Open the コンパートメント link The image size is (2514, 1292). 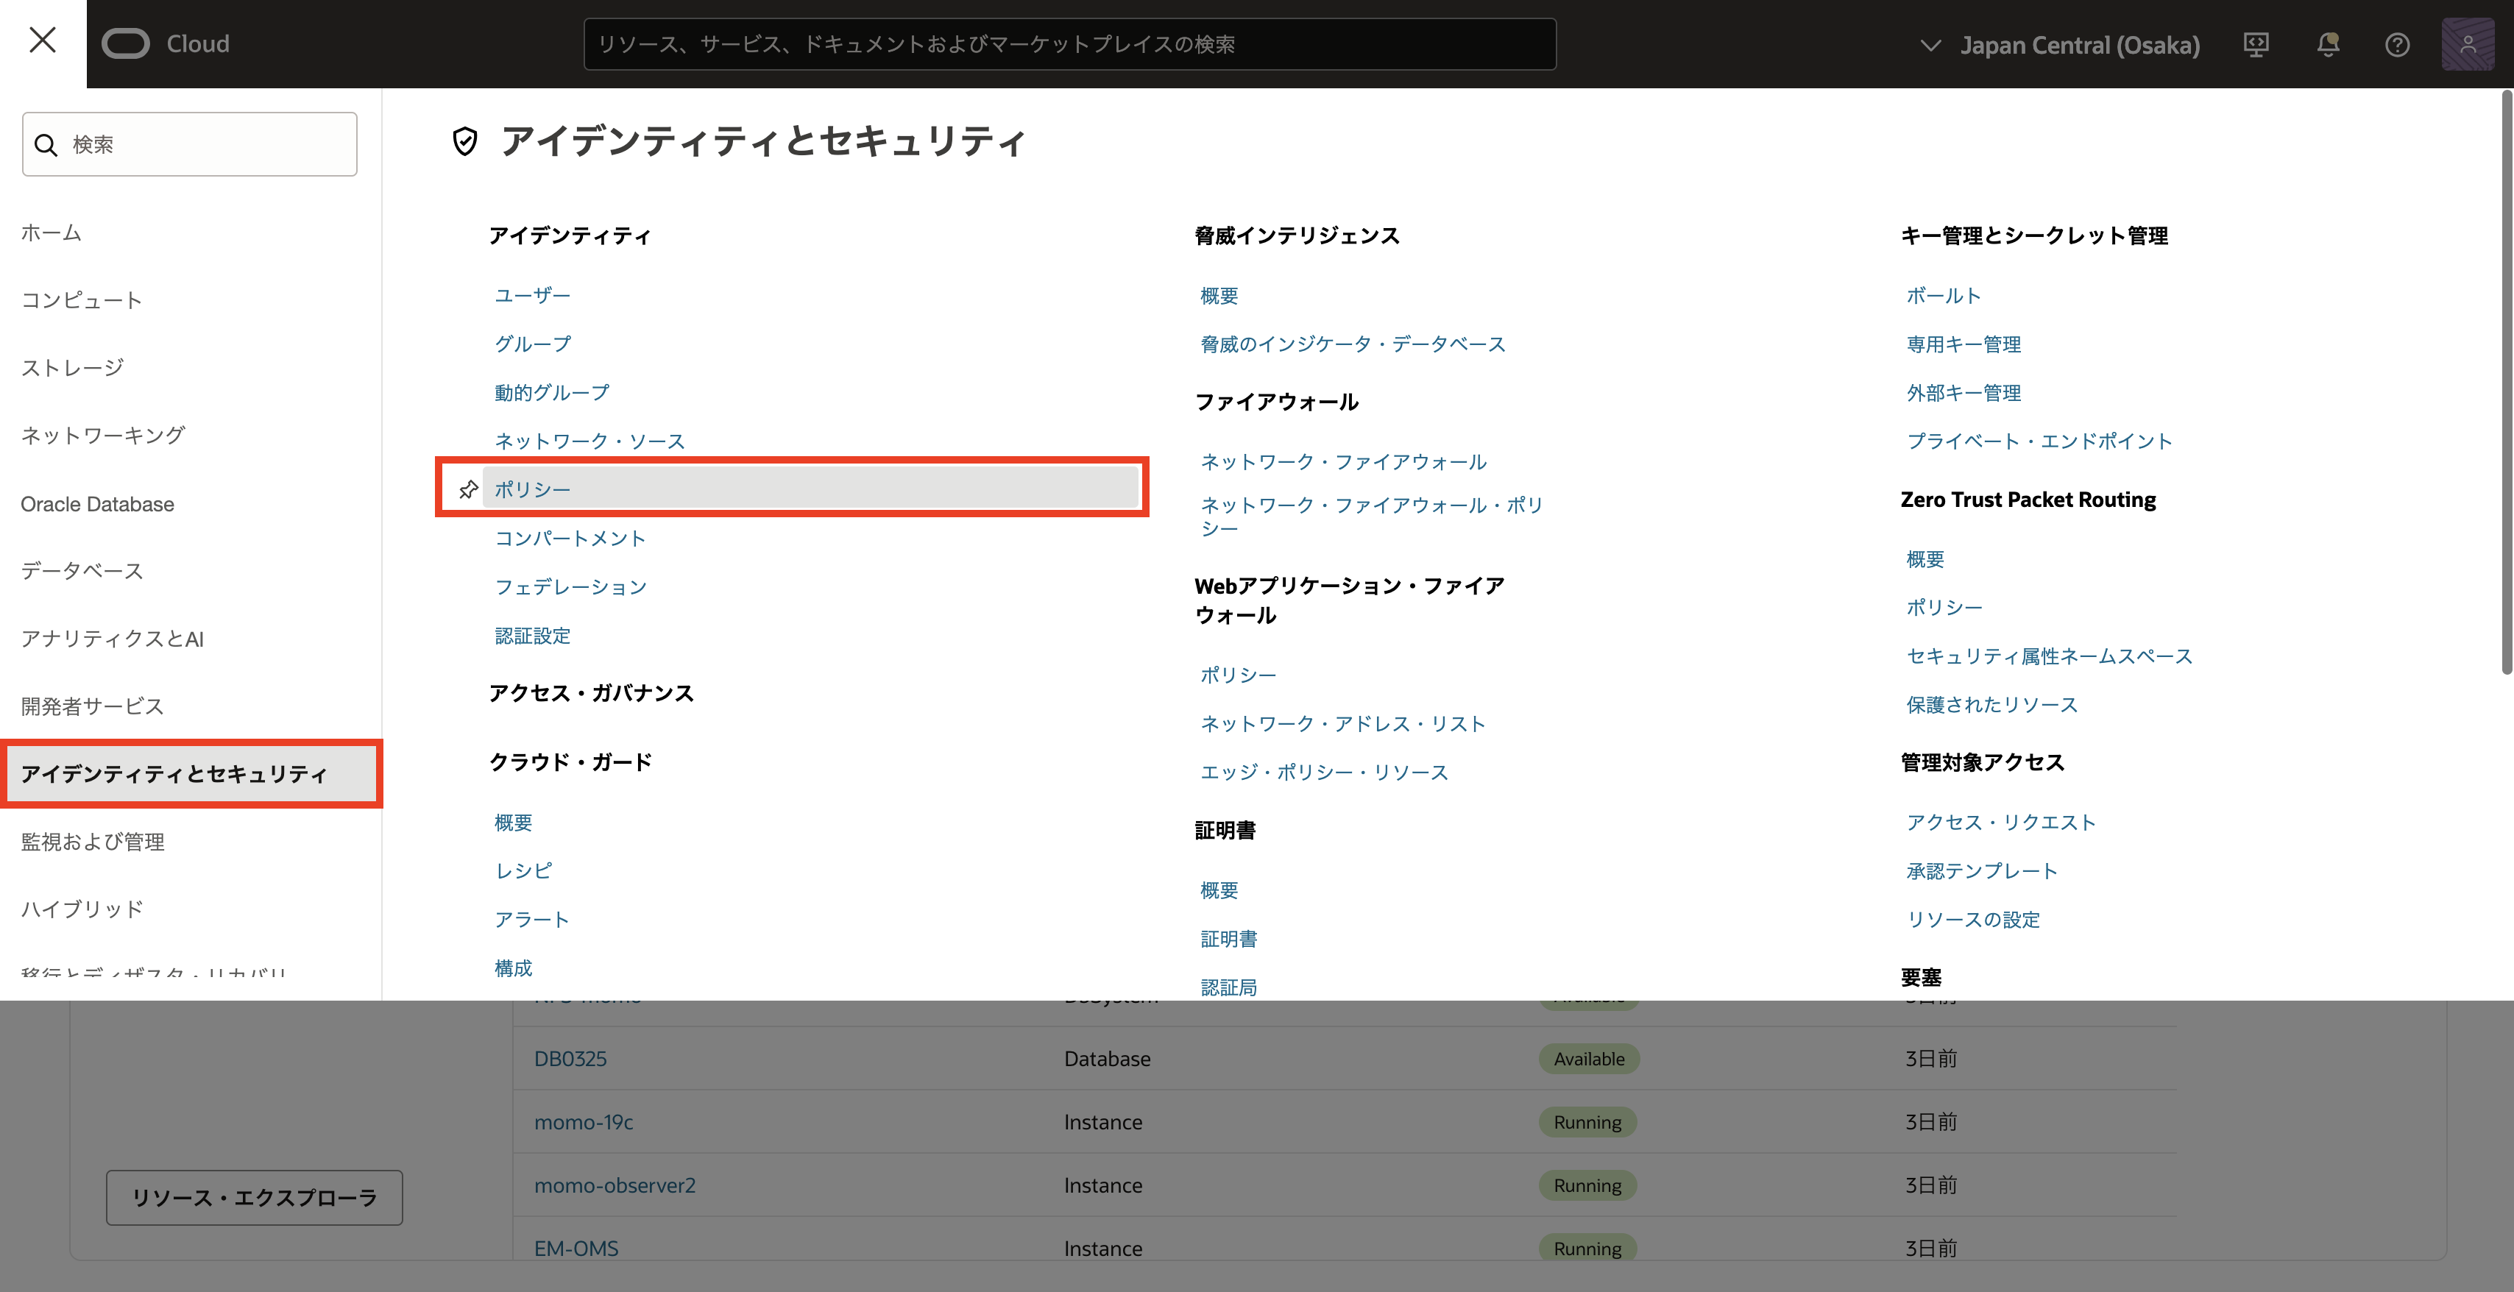(570, 539)
